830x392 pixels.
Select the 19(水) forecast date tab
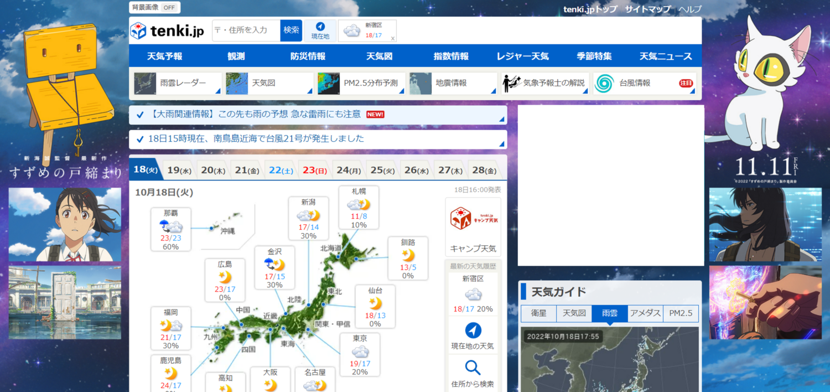179,171
